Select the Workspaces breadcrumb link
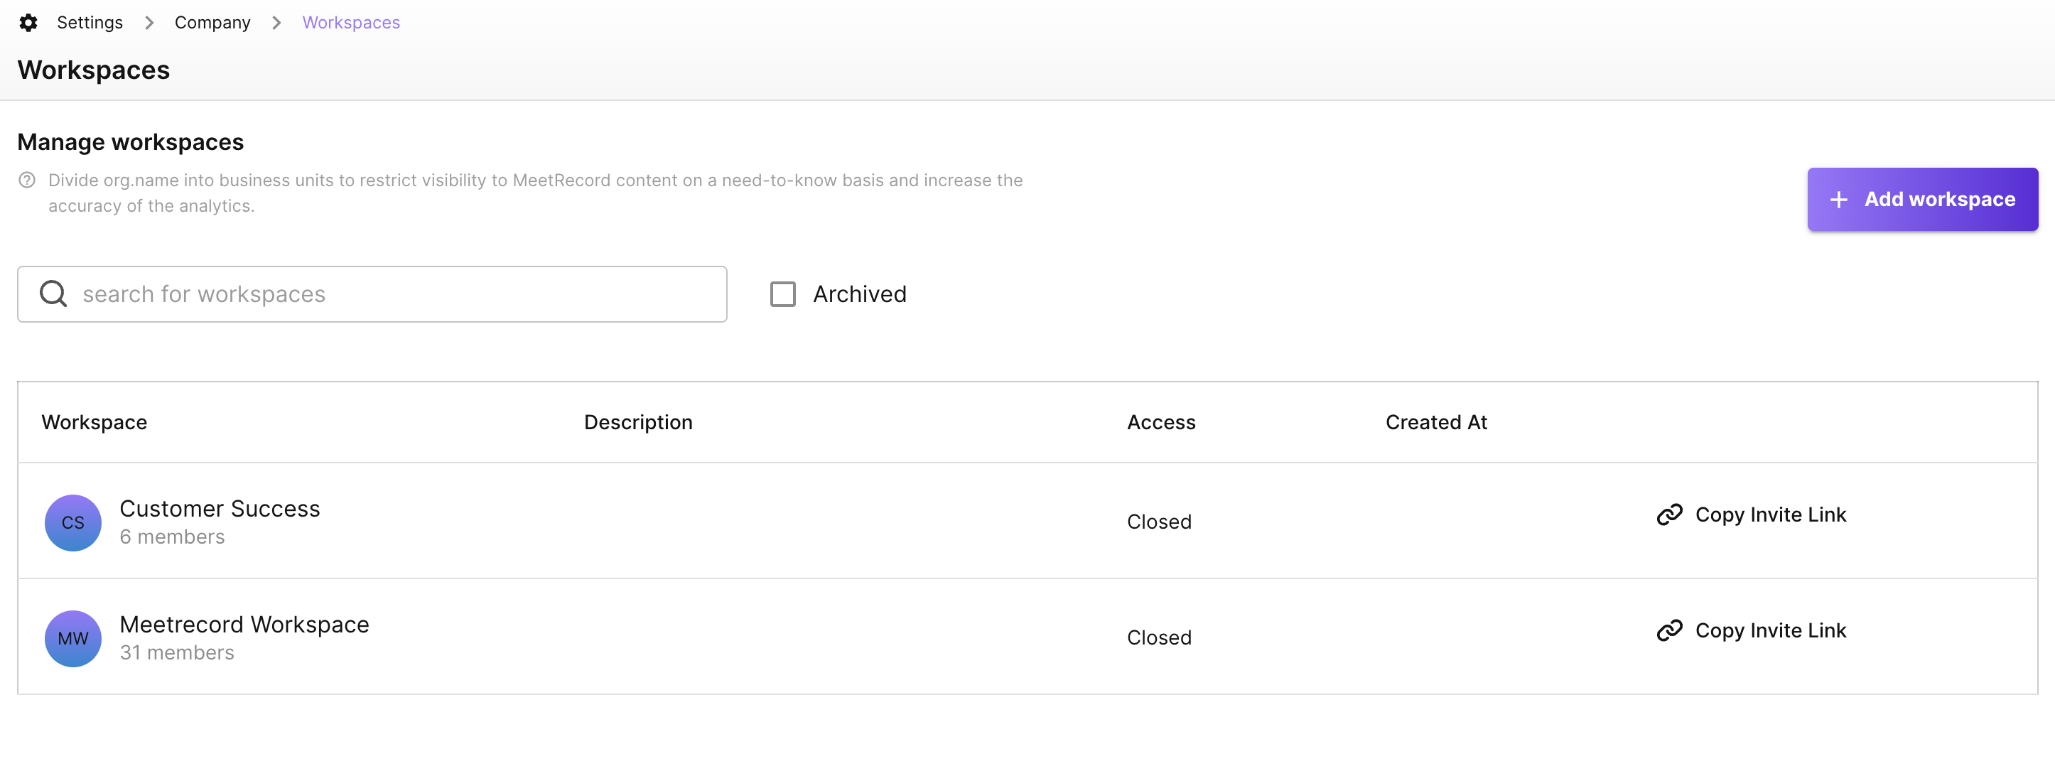Viewport: 2055px width, 776px height. 351,22
